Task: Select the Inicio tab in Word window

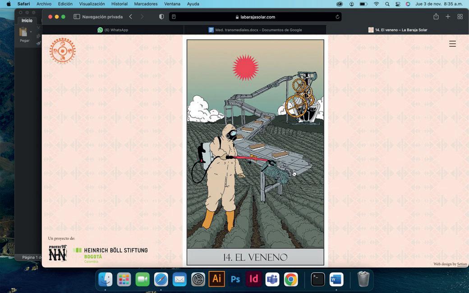Action: pos(27,21)
